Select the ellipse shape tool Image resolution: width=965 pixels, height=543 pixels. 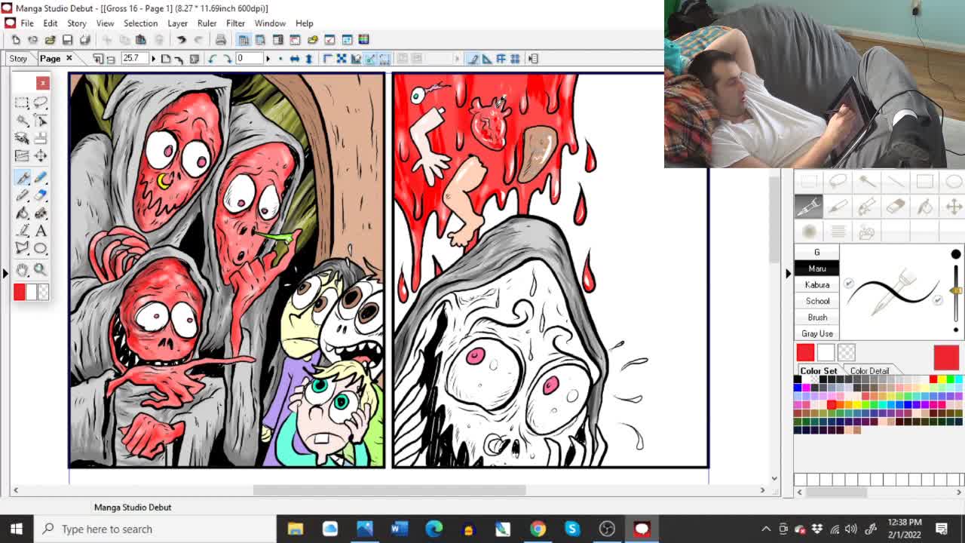point(40,248)
